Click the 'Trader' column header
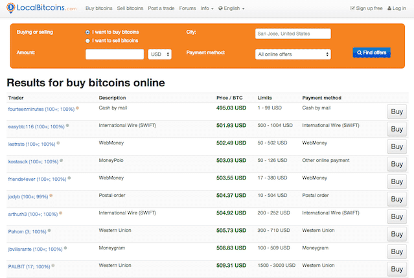Screen dimensions: 414x278 point(16,98)
